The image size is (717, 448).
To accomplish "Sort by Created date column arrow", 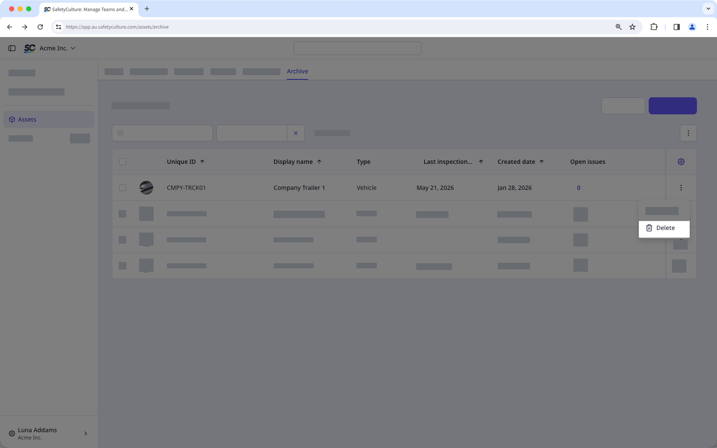I will (x=542, y=162).
